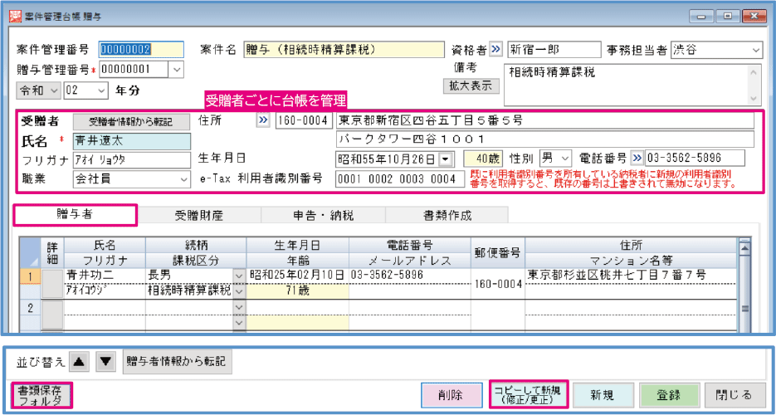This screenshot has height=415, width=776.
Task: Click the grid's vertical scrollbar up arrow
Action: click(744, 246)
